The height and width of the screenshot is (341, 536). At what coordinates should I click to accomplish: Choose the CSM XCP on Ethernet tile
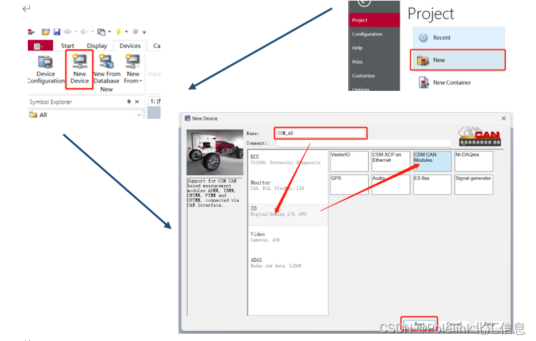tap(391, 161)
